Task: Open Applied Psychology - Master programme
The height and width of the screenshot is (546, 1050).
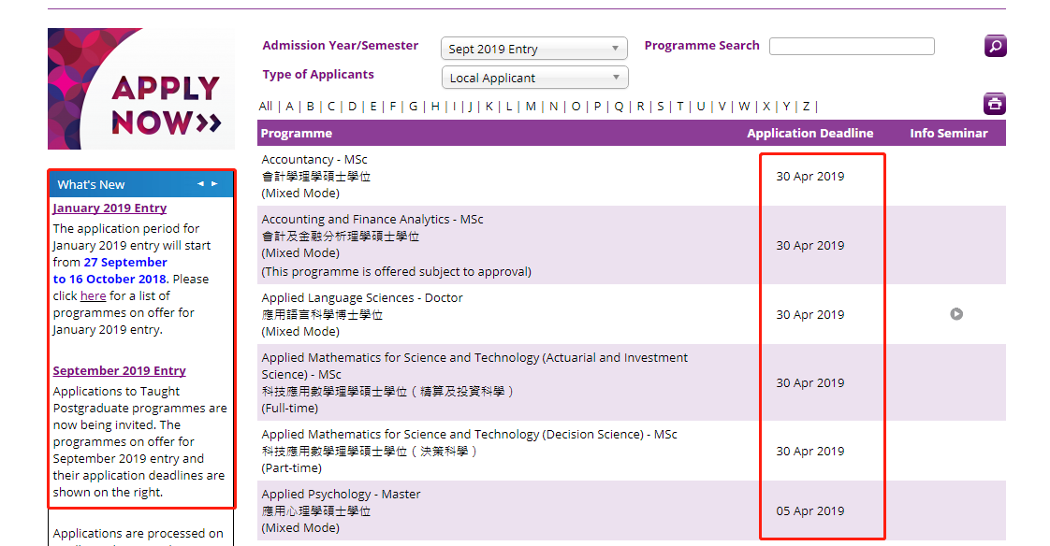Action: pyautogui.click(x=341, y=495)
